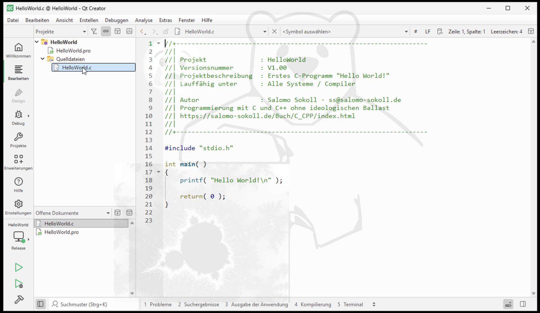Image resolution: width=540 pixels, height=313 pixels.
Task: Click the # preprocessor directives button
Action: (416, 31)
